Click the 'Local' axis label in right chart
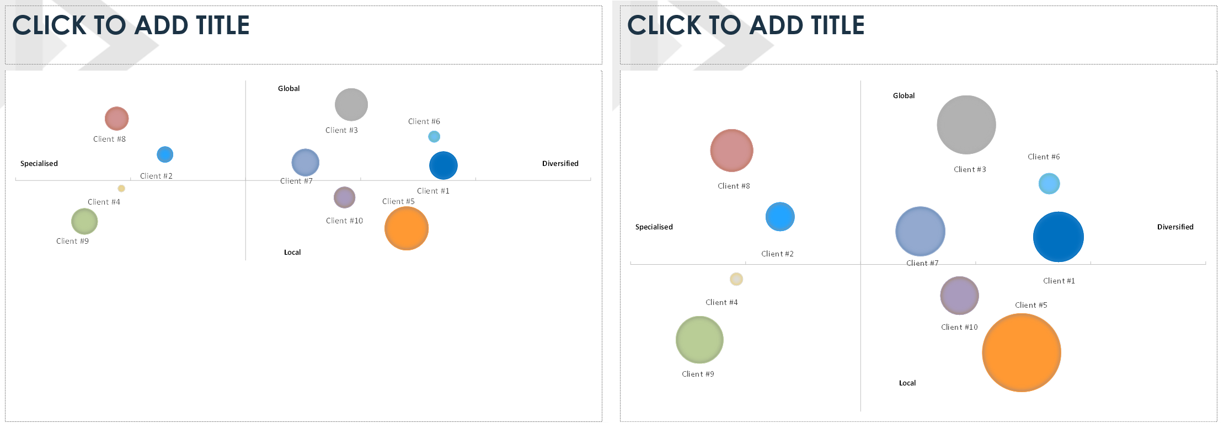Screen dimensions: 1224x423 pos(907,383)
